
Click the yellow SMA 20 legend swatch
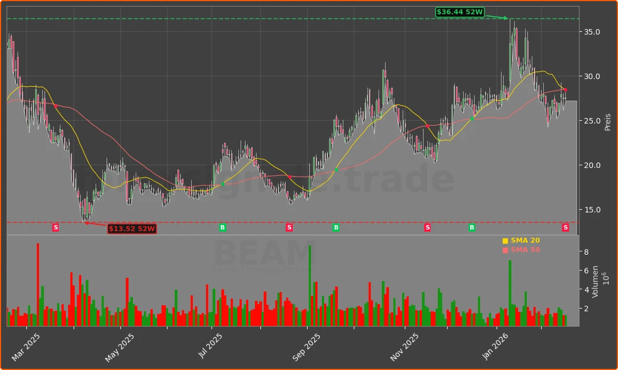click(x=505, y=241)
